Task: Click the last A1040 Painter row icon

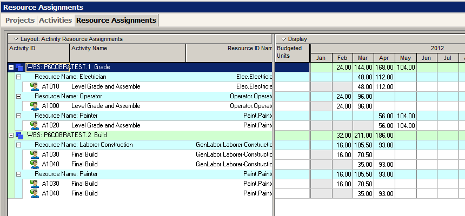Action: 35,193
